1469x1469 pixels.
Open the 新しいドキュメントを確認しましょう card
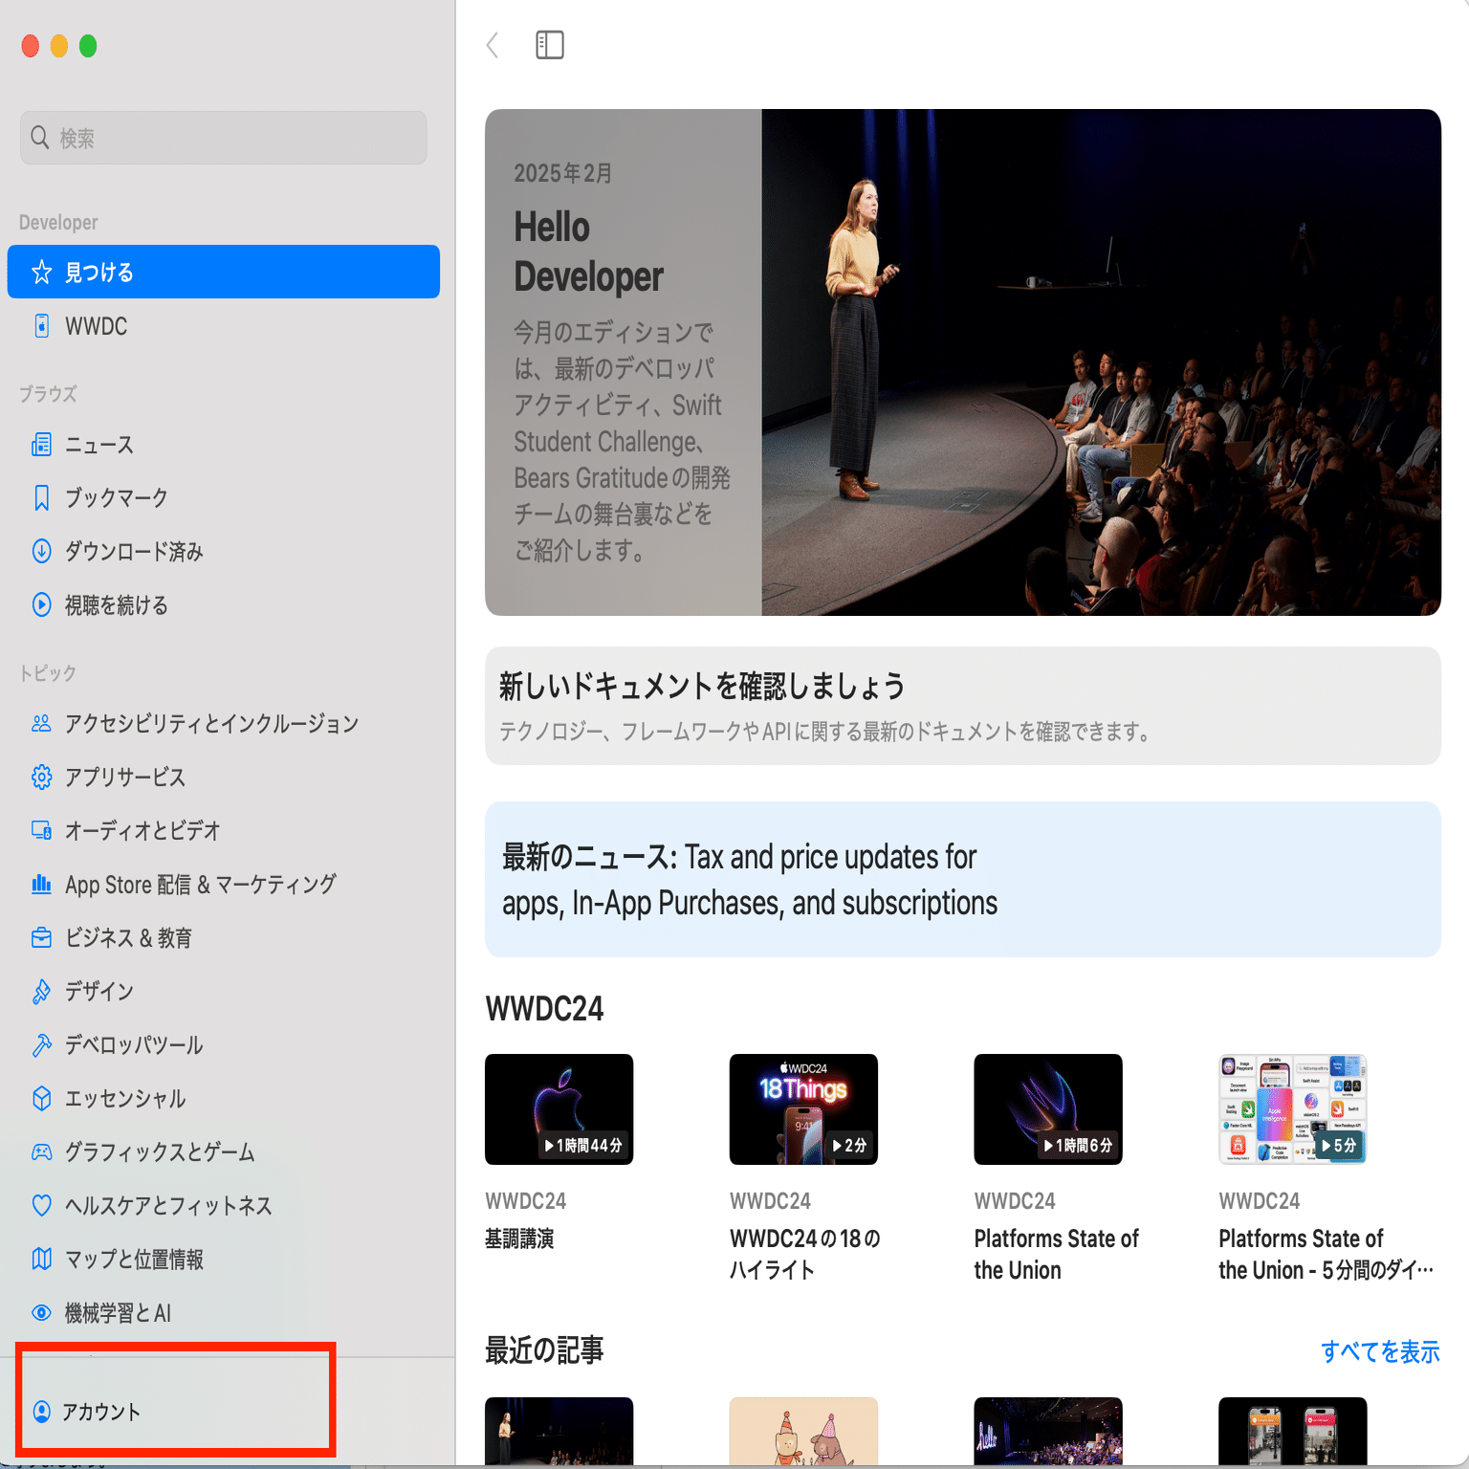coord(961,706)
